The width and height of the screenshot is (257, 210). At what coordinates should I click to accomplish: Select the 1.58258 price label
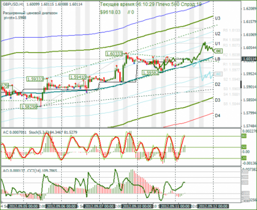(x=29, y=107)
